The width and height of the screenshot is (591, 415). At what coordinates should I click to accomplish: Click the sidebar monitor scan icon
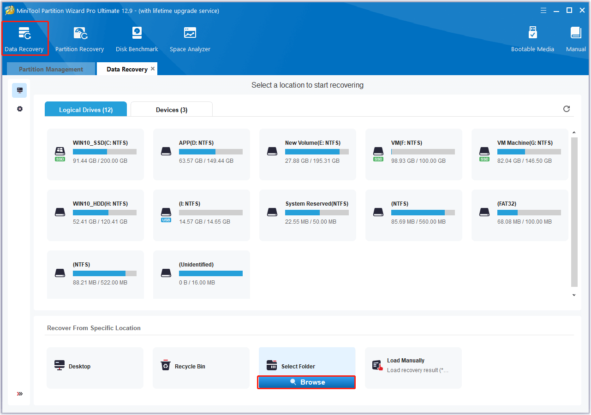19,90
